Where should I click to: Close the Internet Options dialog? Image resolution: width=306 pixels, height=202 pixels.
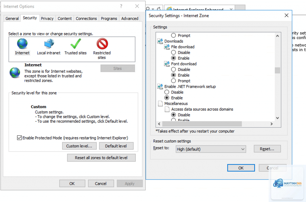(x=137, y=6)
